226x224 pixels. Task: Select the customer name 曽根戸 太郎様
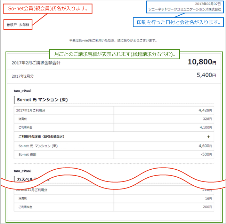pos(18,25)
